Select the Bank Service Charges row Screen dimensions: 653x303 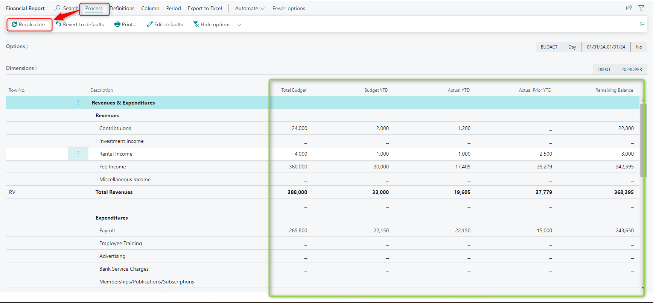tap(323, 269)
